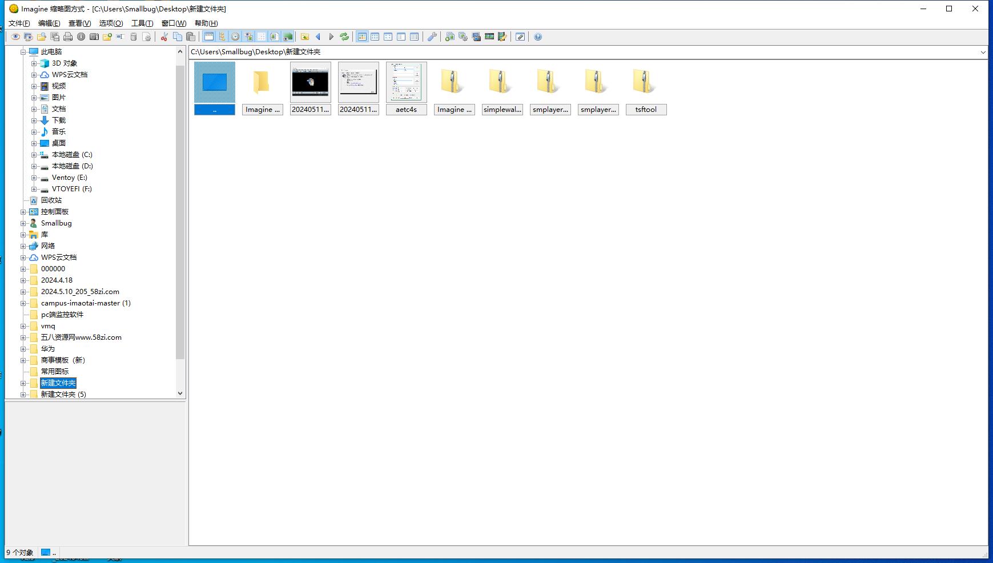This screenshot has height=563, width=993.
Task: Collapse the 此电脑 tree node
Action: pyautogui.click(x=23, y=52)
